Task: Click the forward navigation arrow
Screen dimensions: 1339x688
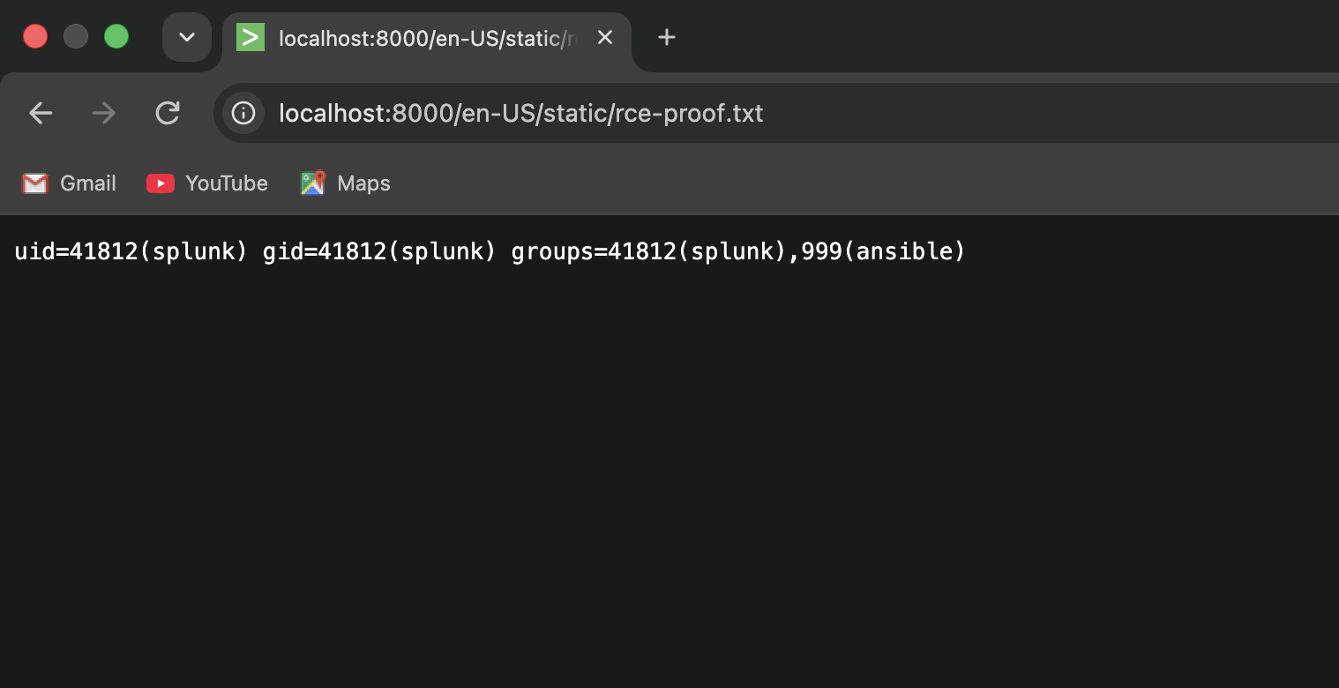Action: click(x=104, y=113)
